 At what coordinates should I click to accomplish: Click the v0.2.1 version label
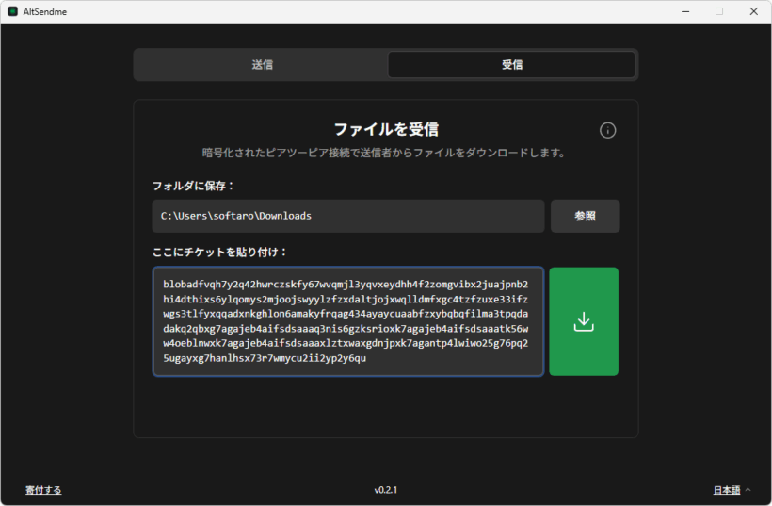[x=386, y=490]
